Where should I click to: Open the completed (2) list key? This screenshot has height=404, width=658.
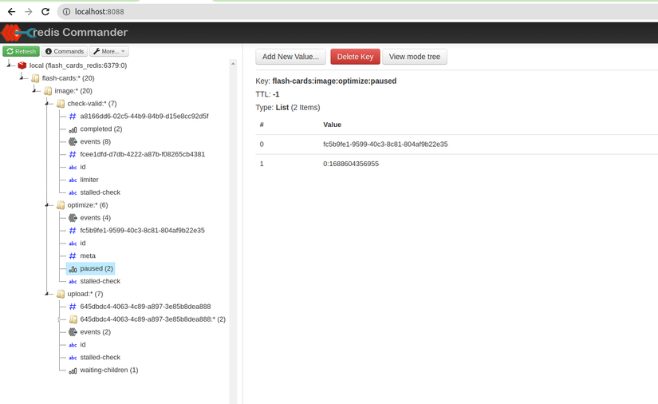point(101,129)
